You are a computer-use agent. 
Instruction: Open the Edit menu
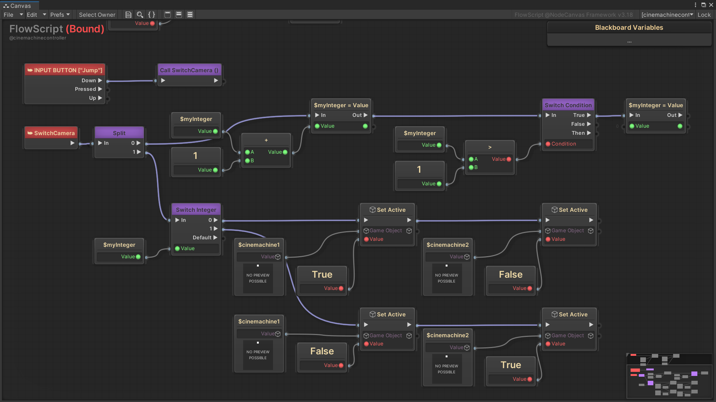32,15
